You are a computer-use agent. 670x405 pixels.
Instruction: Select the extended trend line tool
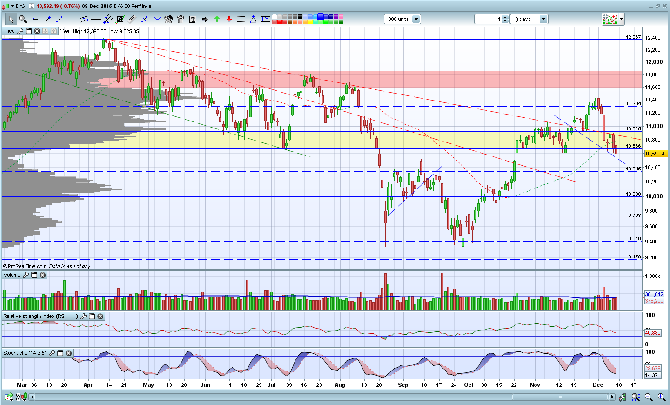[60, 19]
